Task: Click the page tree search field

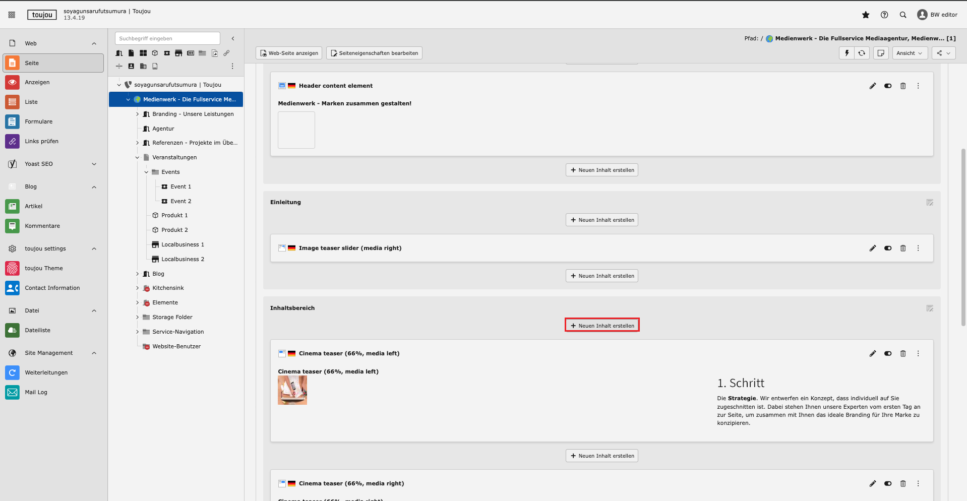Action: 167,39
